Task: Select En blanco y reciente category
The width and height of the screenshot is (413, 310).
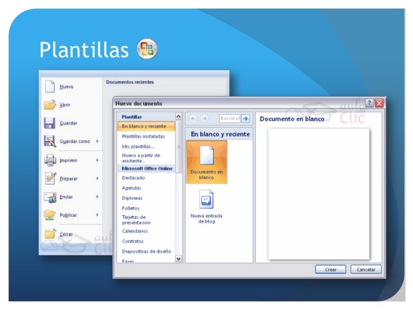Action: pos(146,126)
